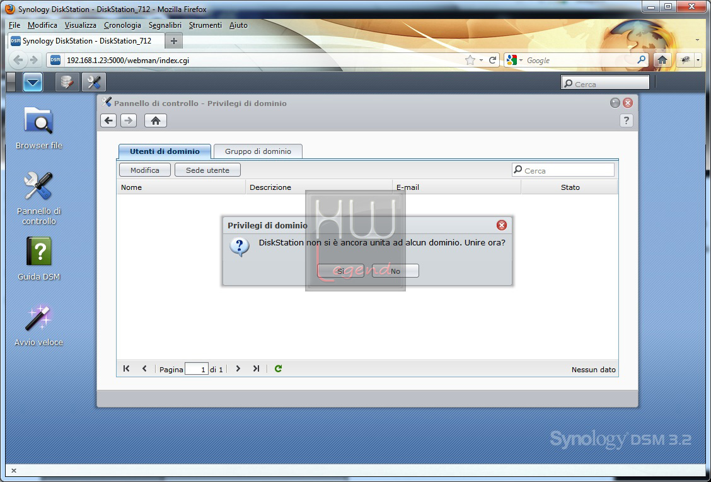Switch to Gruppo di dominio tab
Viewport: 711px width, 482px height.
point(258,151)
